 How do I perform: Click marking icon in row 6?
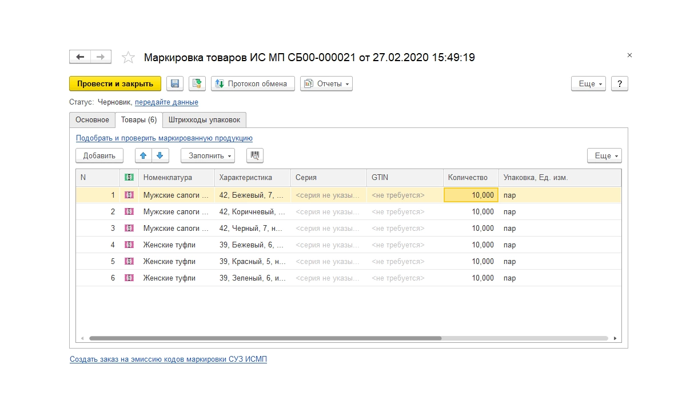click(x=129, y=278)
